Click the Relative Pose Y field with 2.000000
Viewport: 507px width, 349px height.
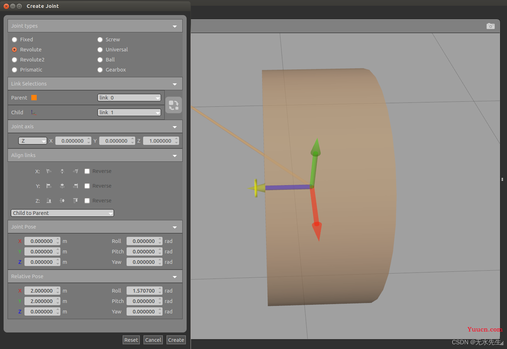pyautogui.click(x=42, y=301)
